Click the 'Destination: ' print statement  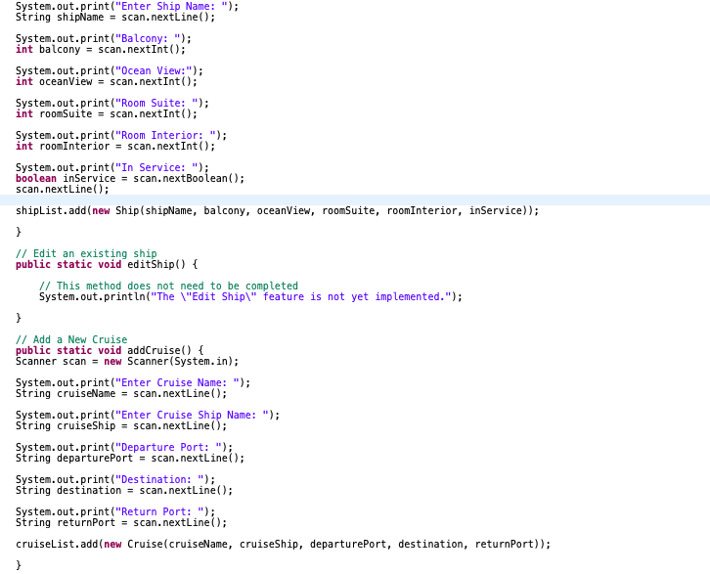(115, 480)
